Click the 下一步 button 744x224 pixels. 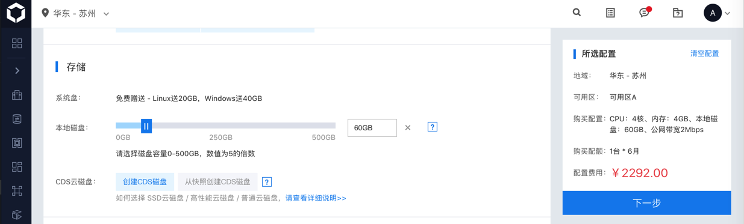647,203
